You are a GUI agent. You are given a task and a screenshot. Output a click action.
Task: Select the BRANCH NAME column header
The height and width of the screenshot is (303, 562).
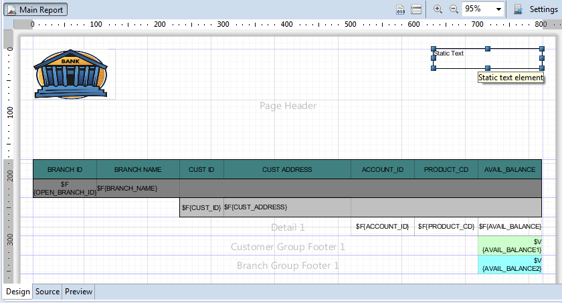(x=138, y=169)
